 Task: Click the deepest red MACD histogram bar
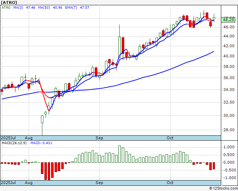point(49,171)
